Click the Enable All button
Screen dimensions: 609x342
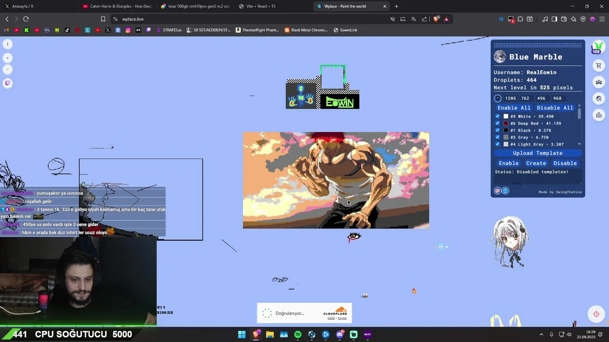point(514,108)
